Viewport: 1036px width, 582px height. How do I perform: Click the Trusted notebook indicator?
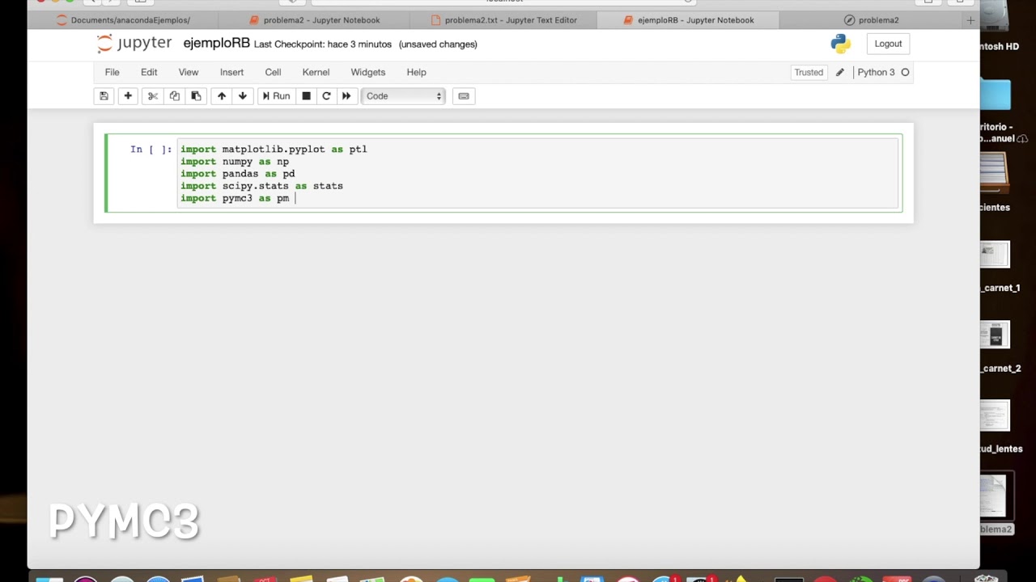tap(809, 72)
